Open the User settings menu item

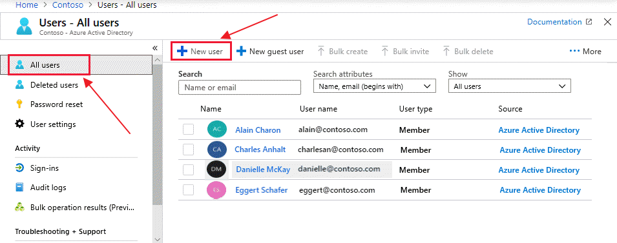click(x=53, y=124)
